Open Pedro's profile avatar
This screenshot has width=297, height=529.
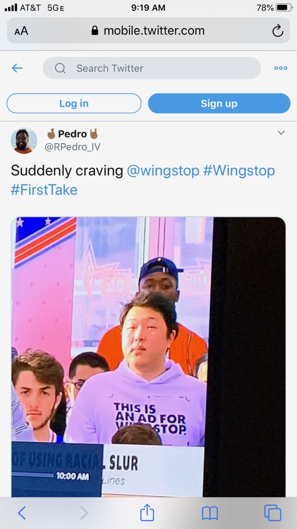pos(24,141)
